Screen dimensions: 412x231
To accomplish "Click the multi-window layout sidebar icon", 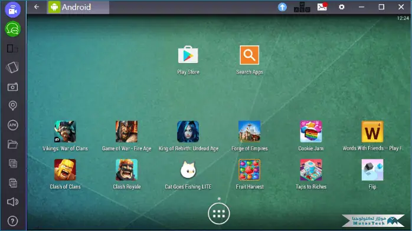I will pos(12,48).
